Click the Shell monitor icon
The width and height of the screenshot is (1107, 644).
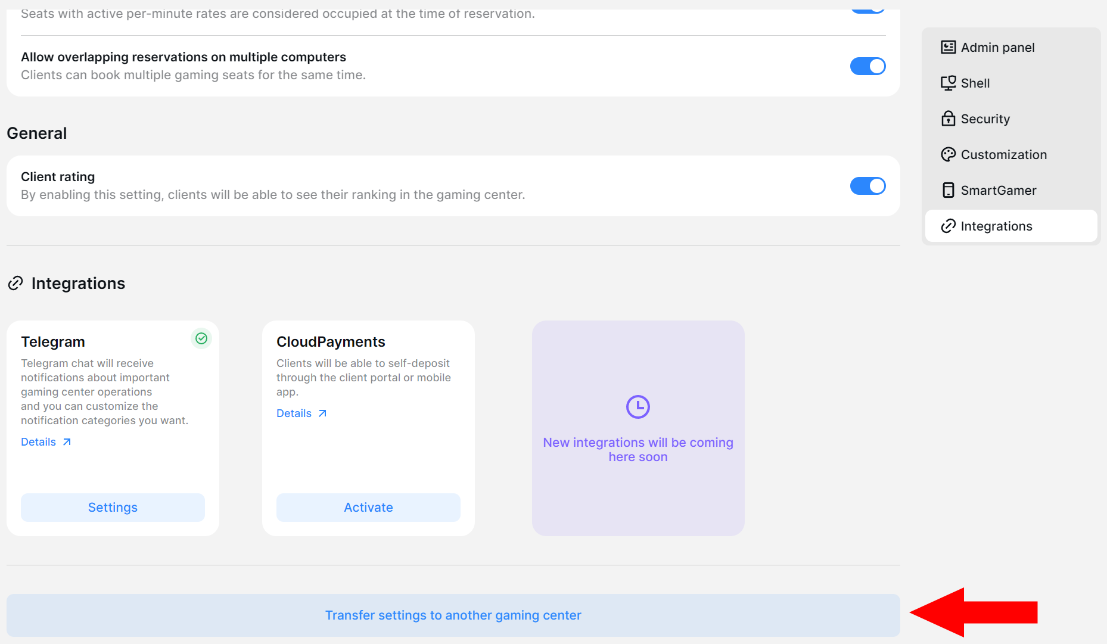(948, 83)
